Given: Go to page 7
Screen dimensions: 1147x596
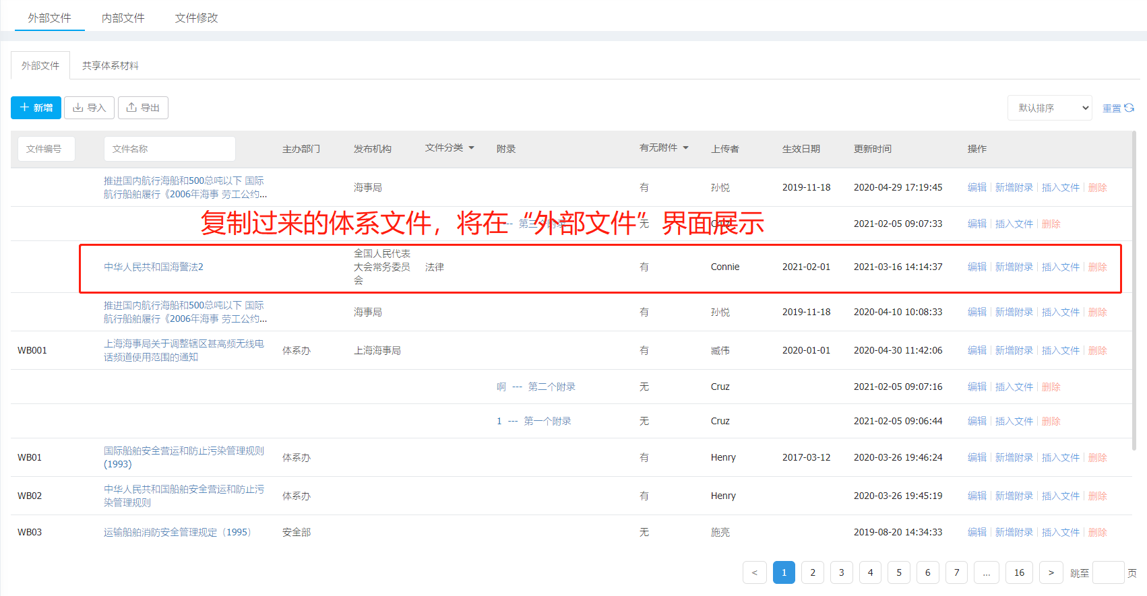Looking at the screenshot, I should point(956,572).
